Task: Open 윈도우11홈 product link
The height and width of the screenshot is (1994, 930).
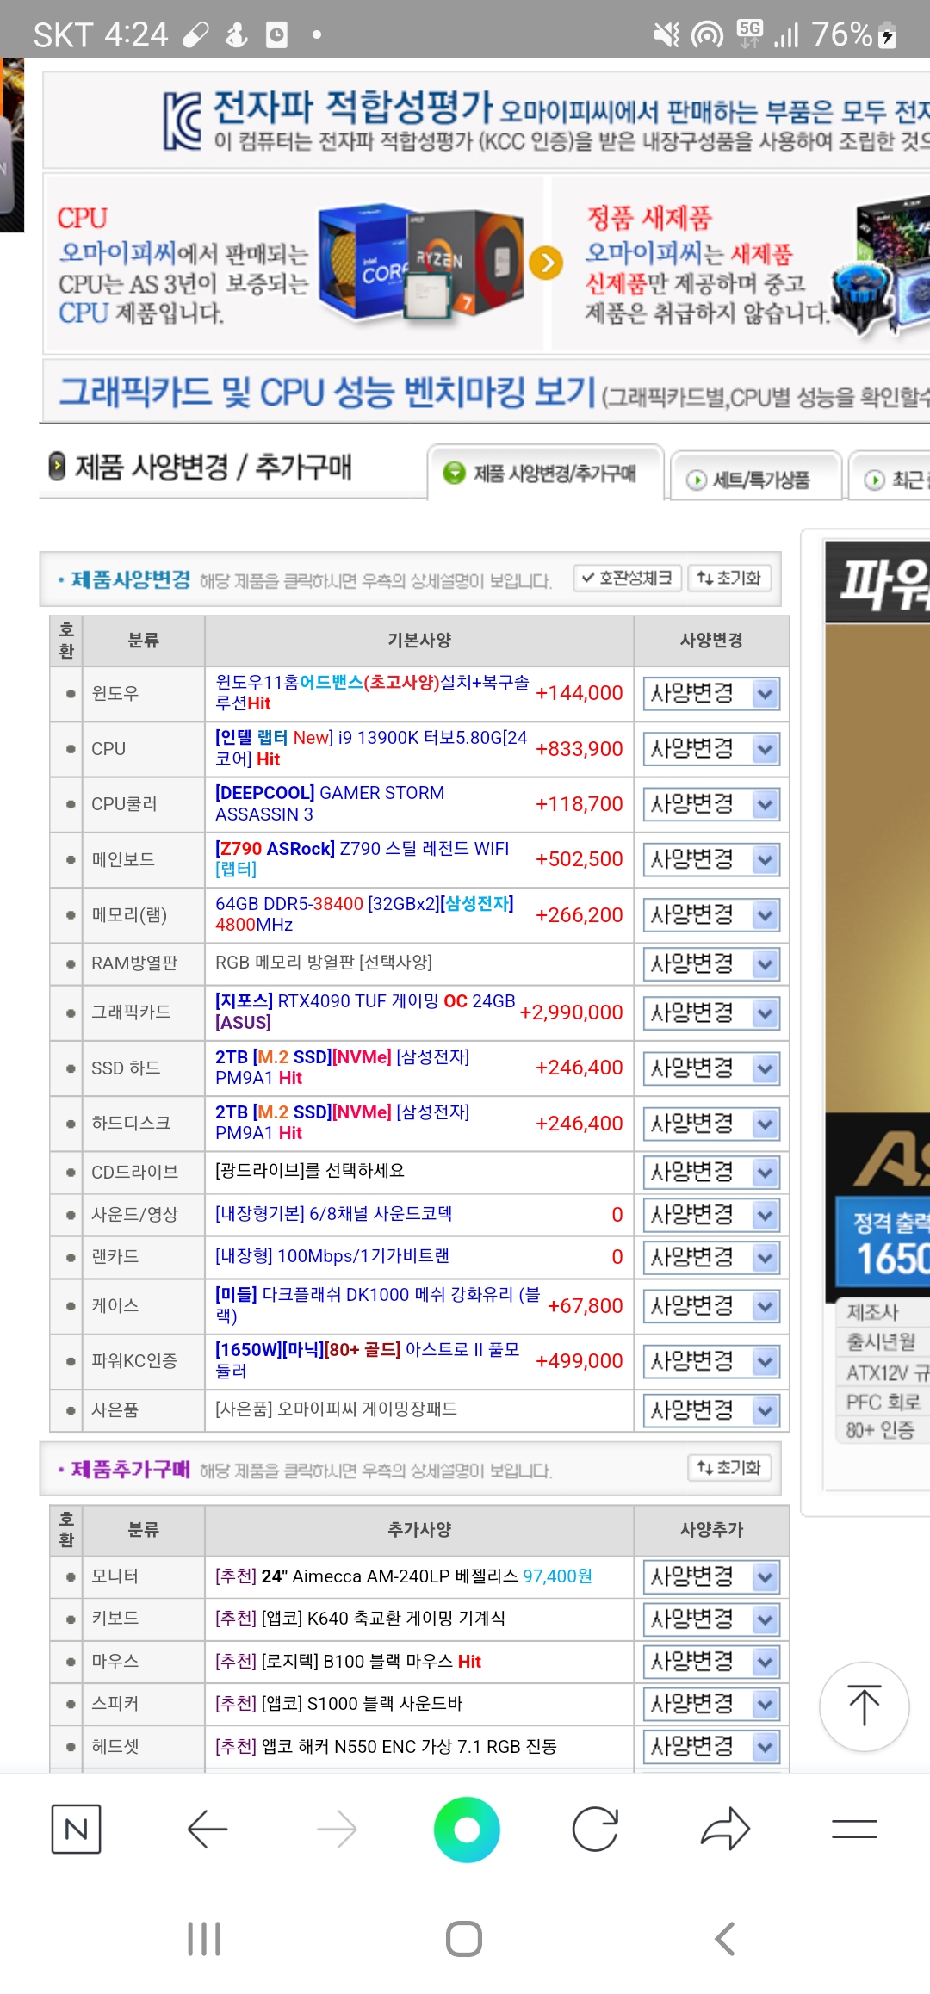Action: [x=372, y=692]
